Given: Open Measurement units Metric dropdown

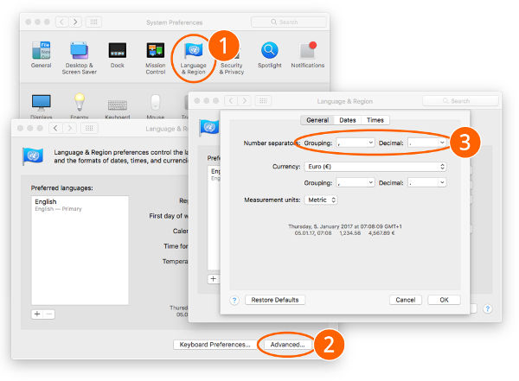Looking at the screenshot, I should (x=321, y=200).
